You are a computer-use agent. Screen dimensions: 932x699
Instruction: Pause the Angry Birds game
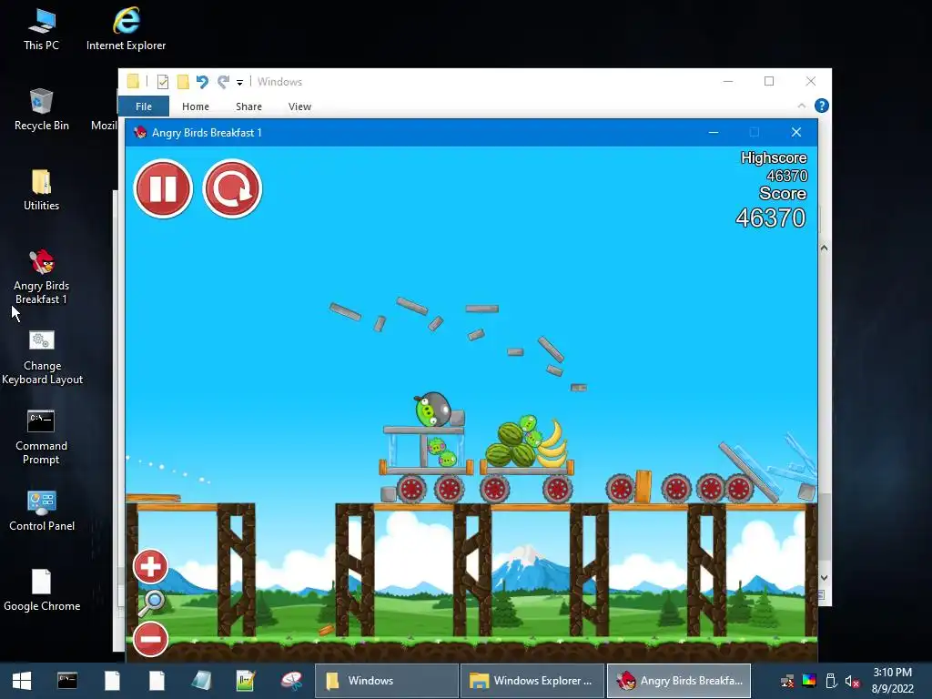[163, 189]
